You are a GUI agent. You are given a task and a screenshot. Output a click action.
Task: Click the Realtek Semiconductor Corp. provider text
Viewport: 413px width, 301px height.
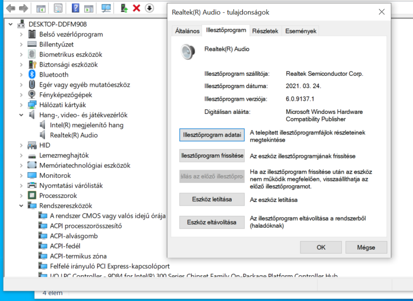[324, 74]
